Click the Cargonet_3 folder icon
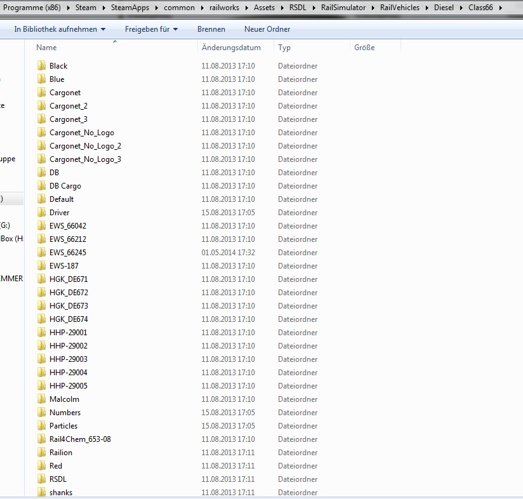The height and width of the screenshot is (499, 523). pyautogui.click(x=41, y=119)
